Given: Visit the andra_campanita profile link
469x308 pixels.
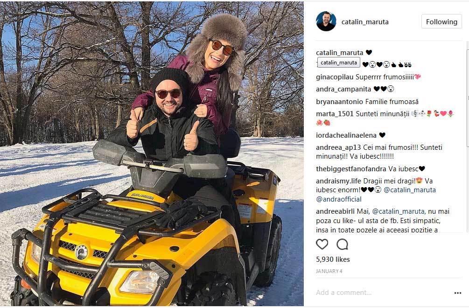Looking at the screenshot, I should (x=343, y=89).
